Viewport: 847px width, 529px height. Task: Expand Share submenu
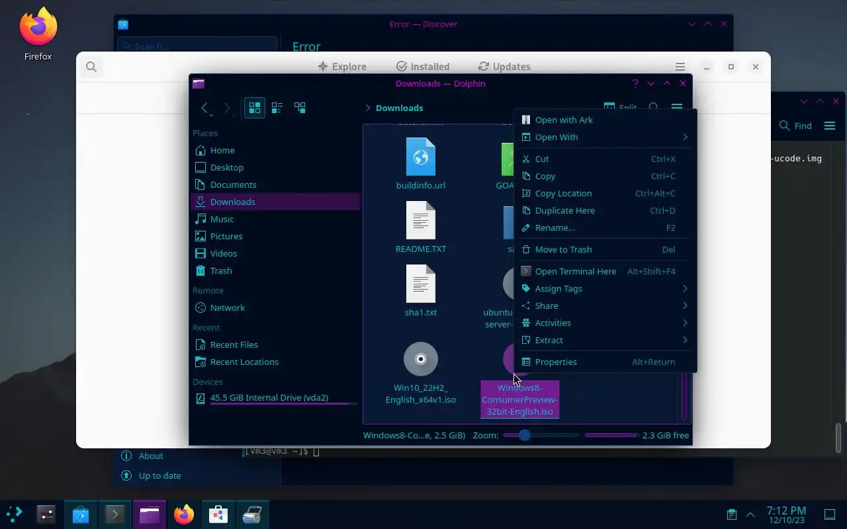tap(605, 305)
